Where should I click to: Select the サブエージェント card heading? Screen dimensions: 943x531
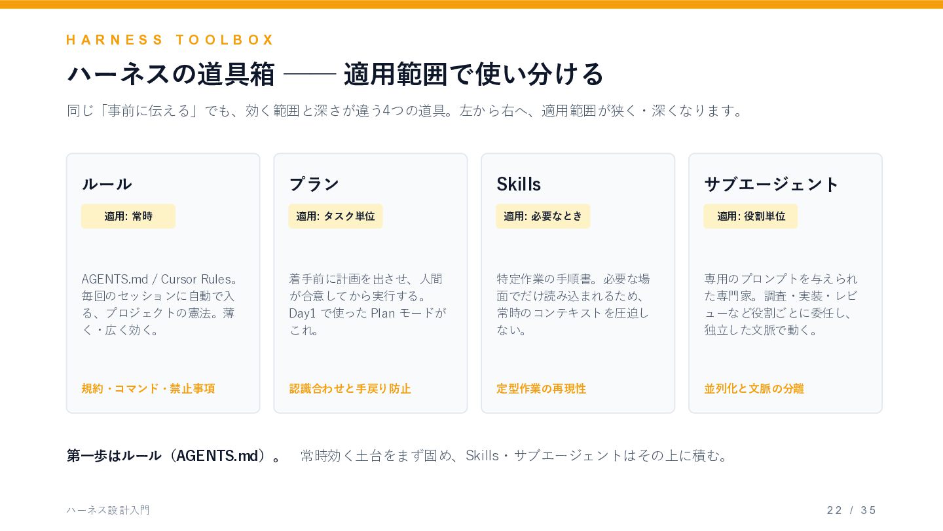pyautogui.click(x=771, y=184)
